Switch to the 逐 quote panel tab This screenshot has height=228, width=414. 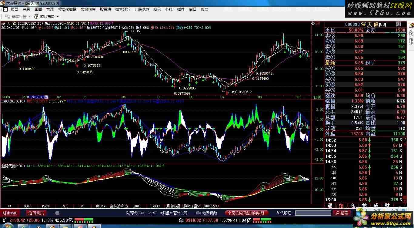tap(330, 206)
